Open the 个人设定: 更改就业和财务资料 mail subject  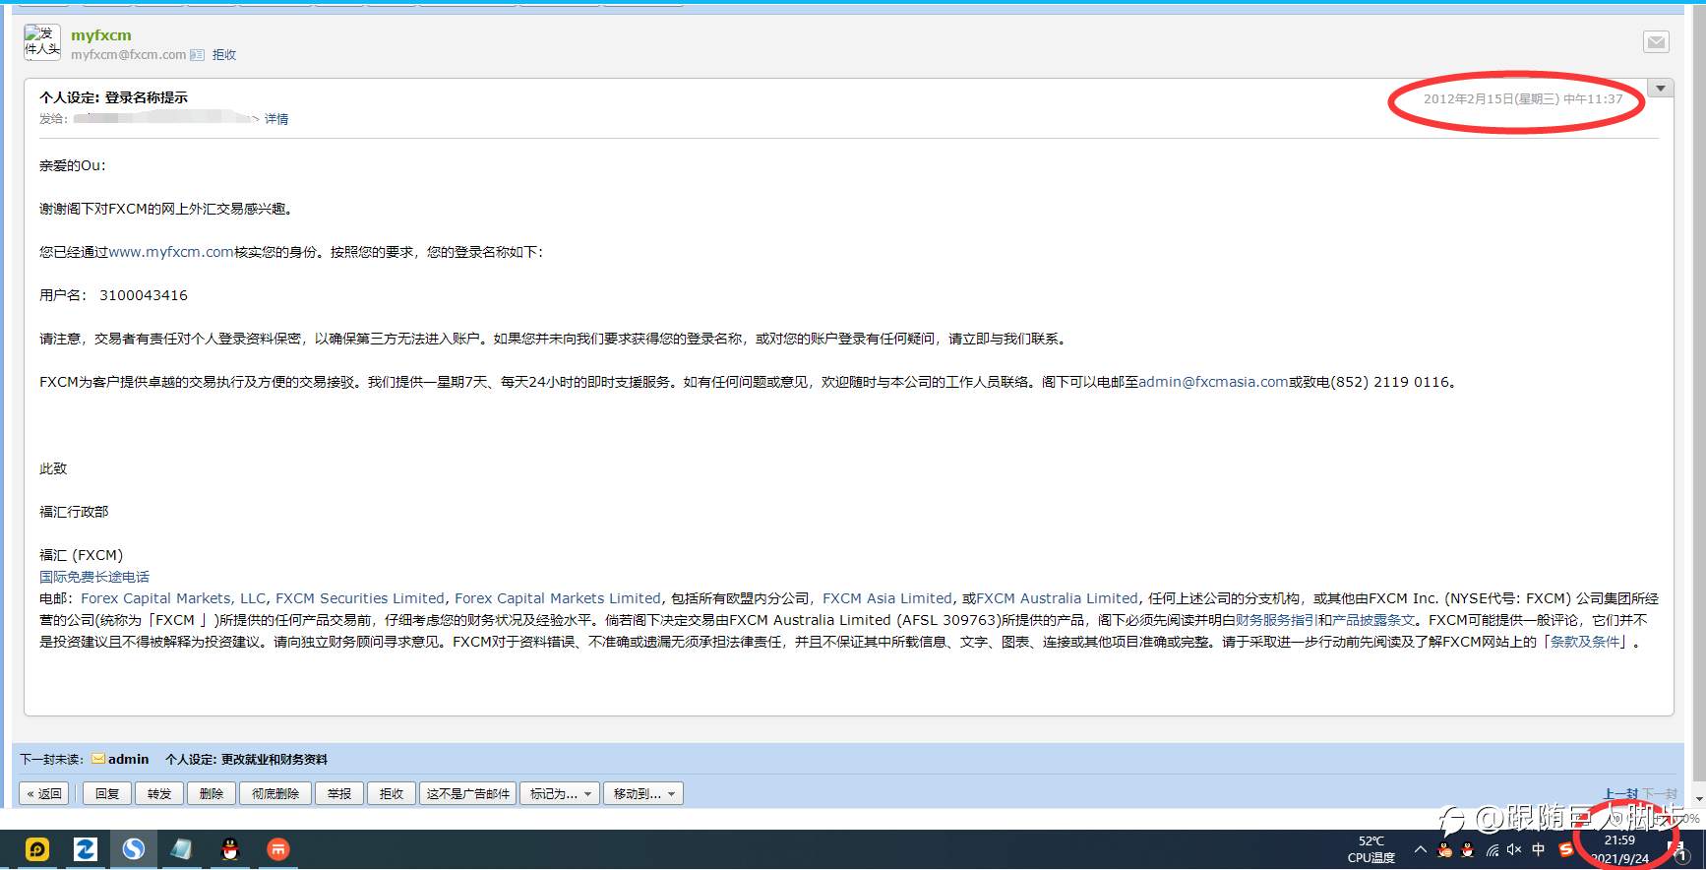[x=246, y=759]
